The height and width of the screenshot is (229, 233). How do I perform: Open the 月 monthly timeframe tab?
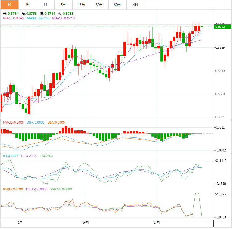click(45, 5)
